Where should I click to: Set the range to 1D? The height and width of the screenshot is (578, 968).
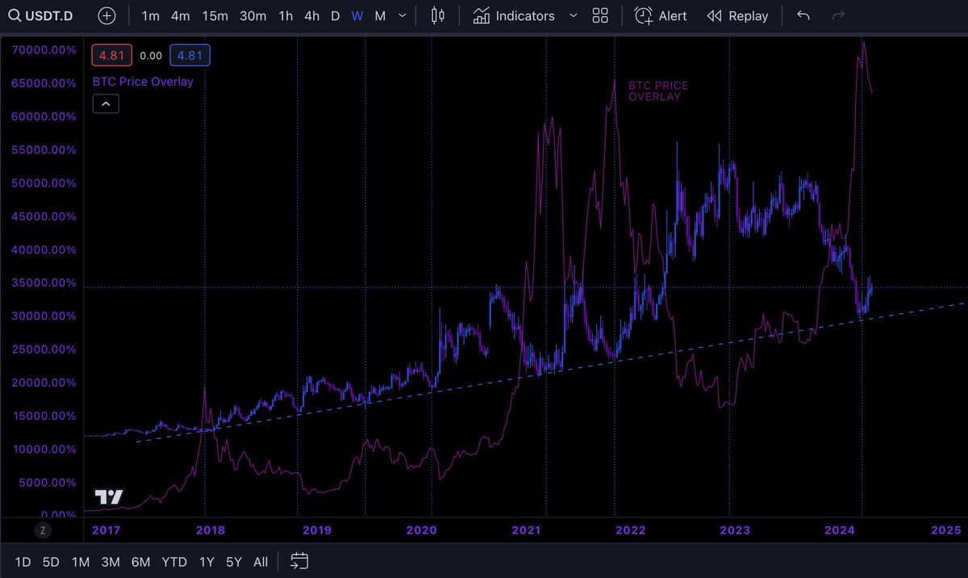point(23,562)
